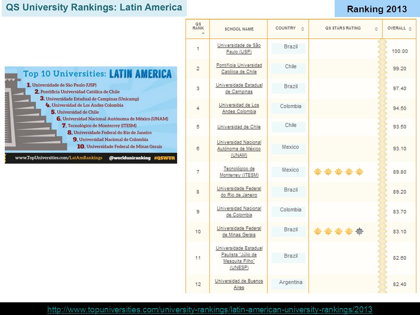Click the Brazil cell for rank 10

(288, 231)
